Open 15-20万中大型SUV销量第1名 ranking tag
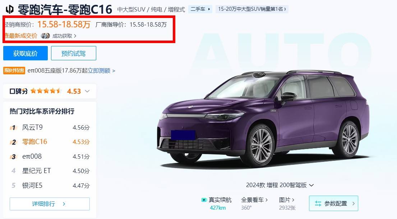This screenshot has width=397, height=219. tap(252, 9)
